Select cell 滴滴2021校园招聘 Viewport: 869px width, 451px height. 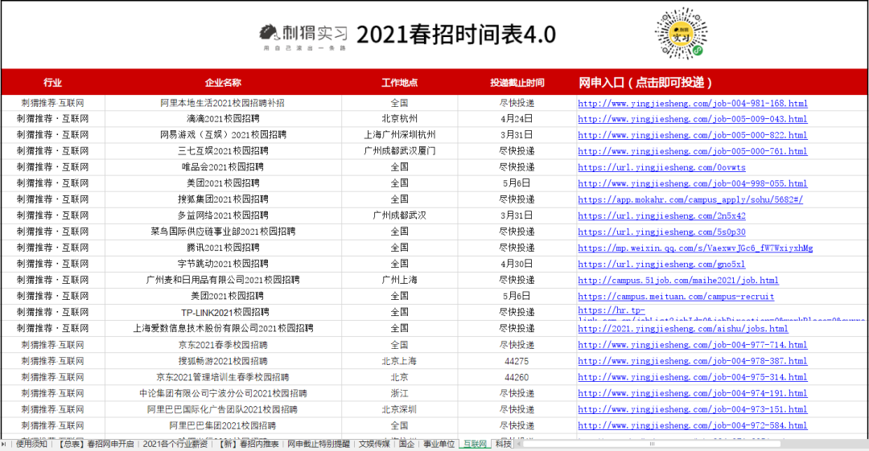223,118
